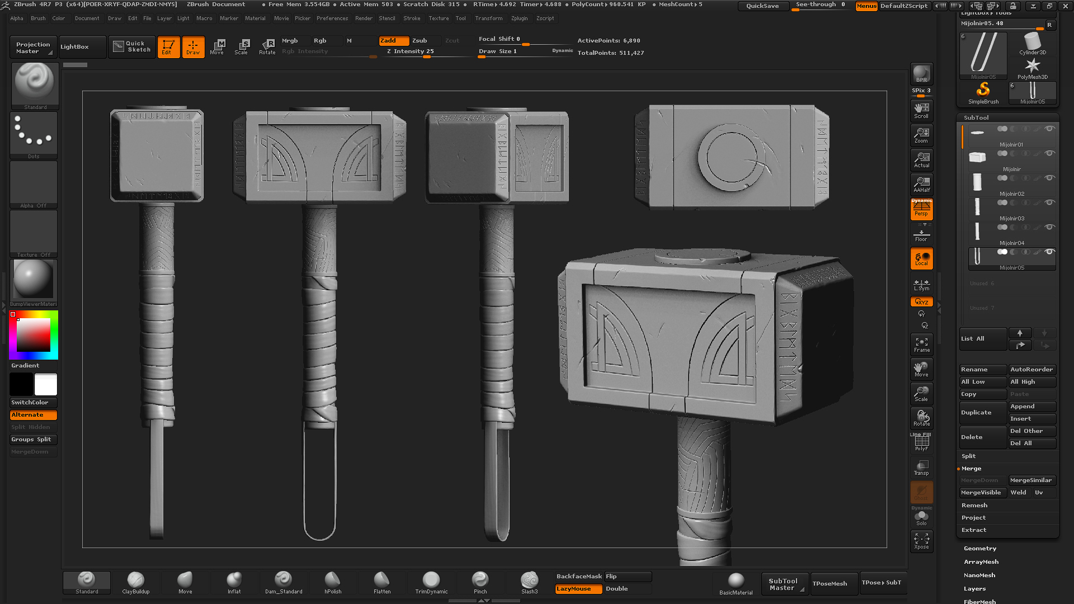The height and width of the screenshot is (604, 1074).
Task: Click the white secondary color swatch
Action: pos(46,385)
